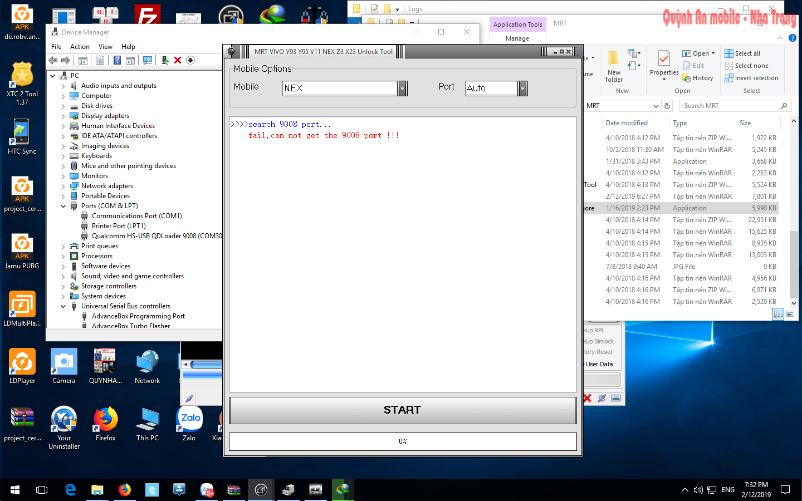This screenshot has width=802, height=501.
Task: Open the LDPlayer desktop icon
Action: point(22,366)
